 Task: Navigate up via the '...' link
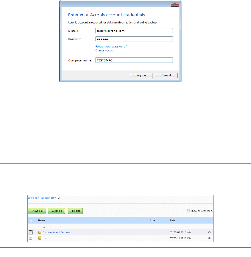44,227
